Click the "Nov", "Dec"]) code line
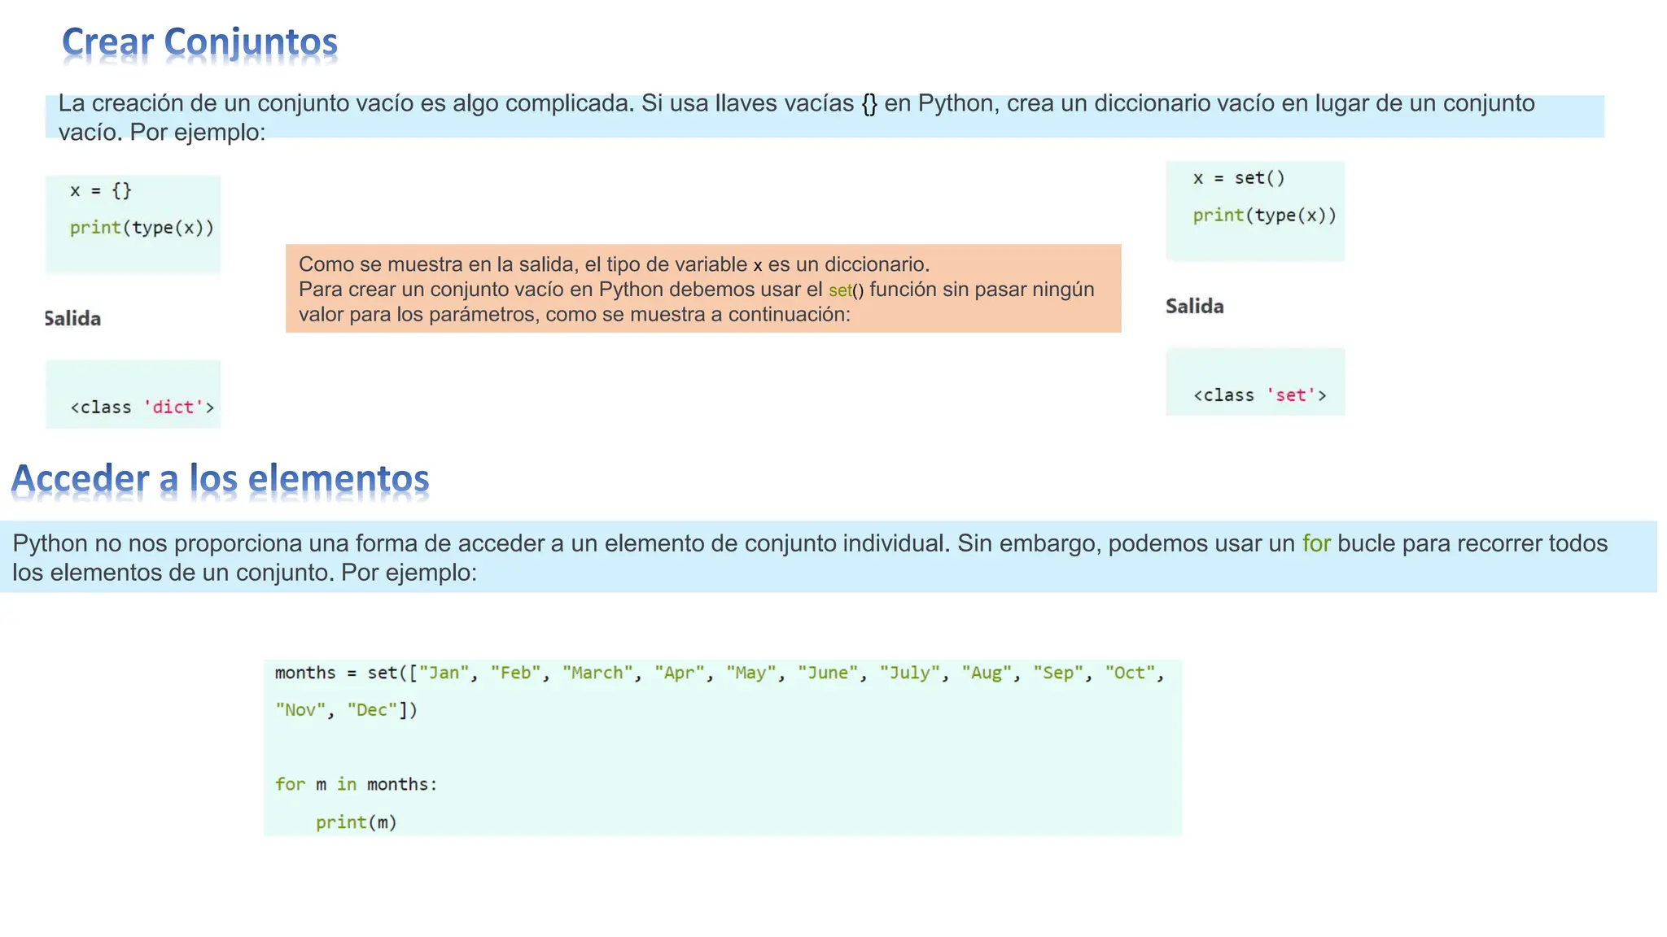Viewport: 1667px width, 937px height. click(x=346, y=710)
